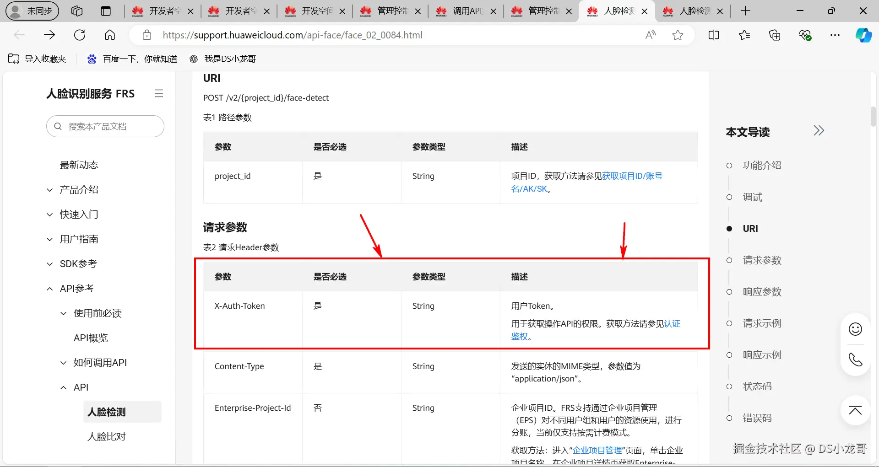Open the phone contact icon
Screen dimensions: 879x467
(x=855, y=360)
